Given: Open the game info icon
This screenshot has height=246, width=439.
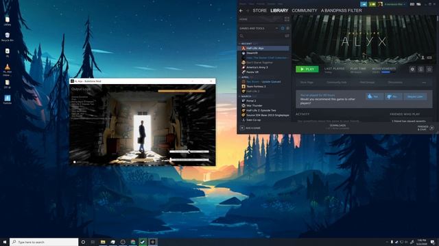Looking at the screenshot, I should pyautogui.click(x=420, y=69).
